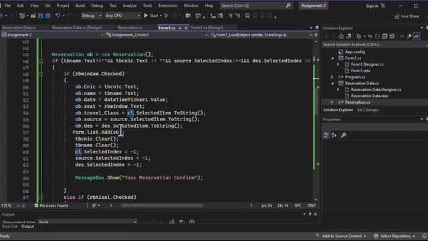Click Alphabetical sort icon in Properties
This screenshot has width=428, height=241.
pyautogui.click(x=334, y=135)
